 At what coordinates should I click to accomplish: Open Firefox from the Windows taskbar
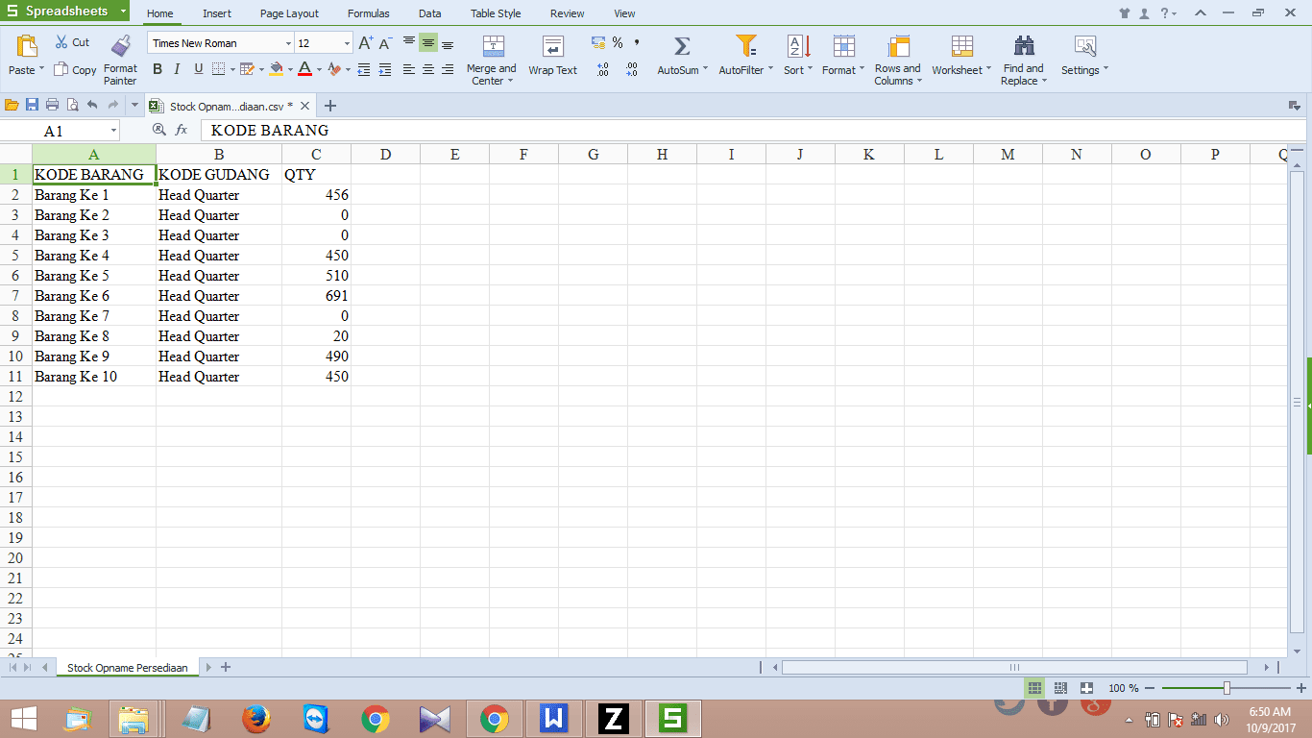pos(255,719)
